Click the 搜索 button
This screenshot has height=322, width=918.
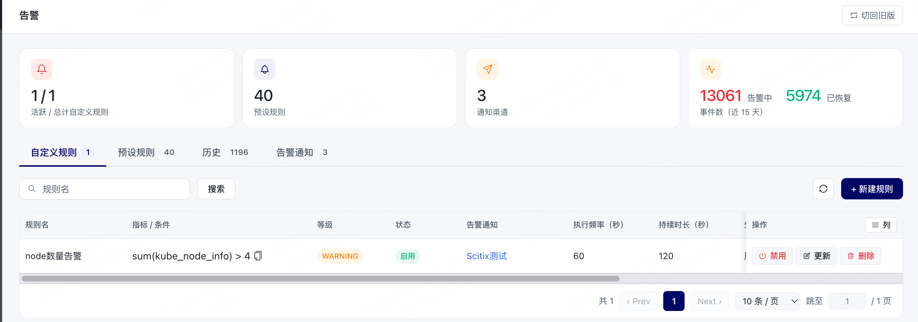click(216, 189)
